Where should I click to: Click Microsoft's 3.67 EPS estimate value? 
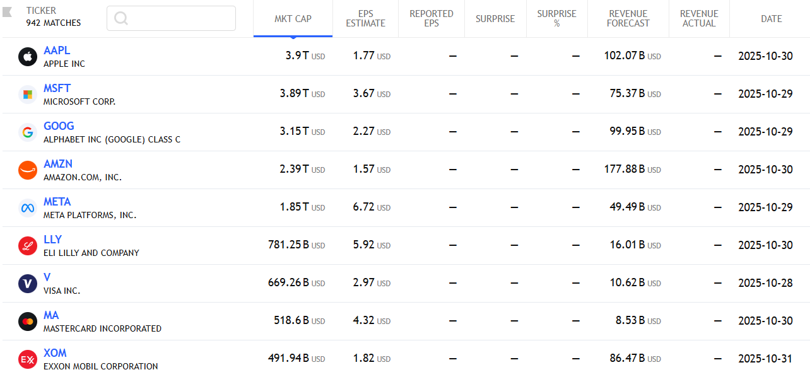(372, 94)
